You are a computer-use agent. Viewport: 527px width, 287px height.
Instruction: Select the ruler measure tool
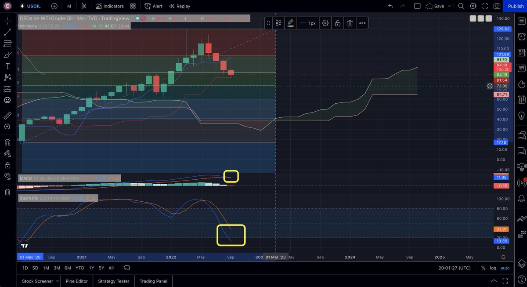click(x=7, y=115)
